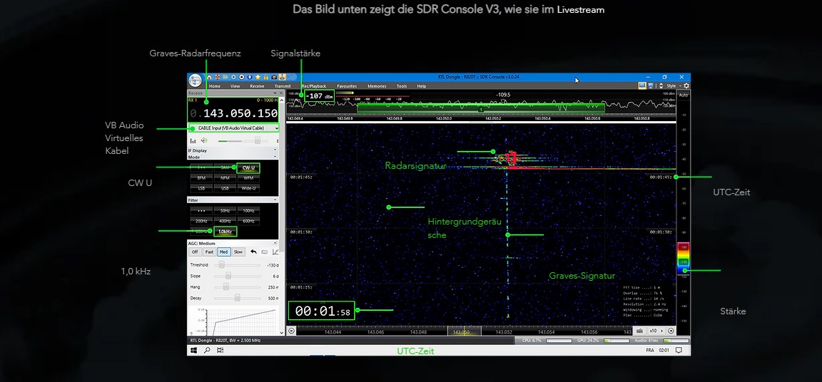Image resolution: width=822 pixels, height=382 pixels.
Task: Select the 200Hz filter button
Action: pyautogui.click(x=201, y=221)
